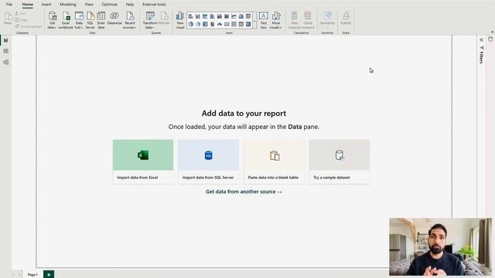
Task: Expand the Get data dropdown arrow
Action: point(56,28)
